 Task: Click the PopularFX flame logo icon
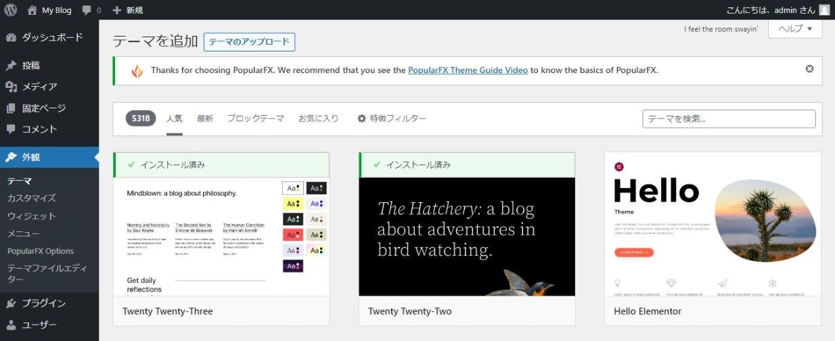(x=137, y=70)
